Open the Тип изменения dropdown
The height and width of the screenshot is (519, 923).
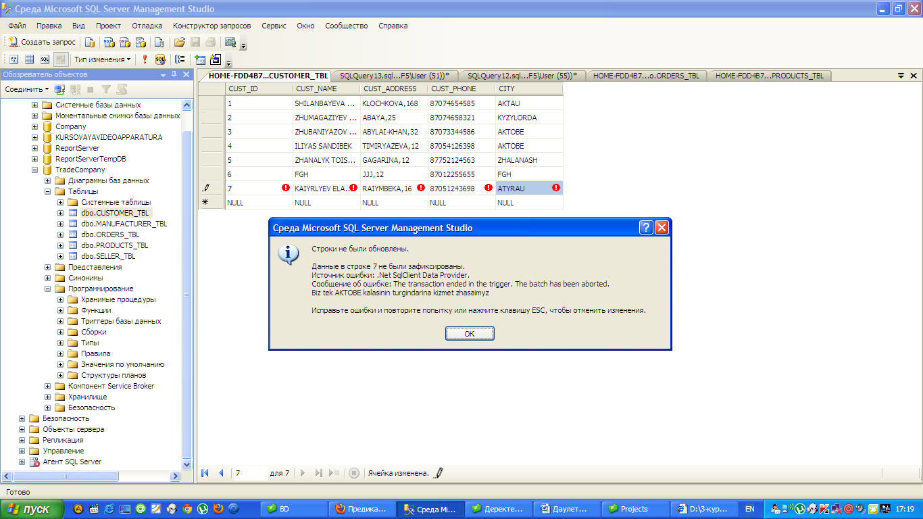[x=103, y=59]
